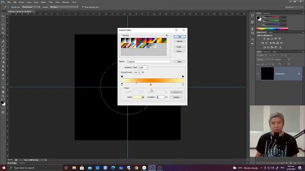Open the Image menu

pos(21,2)
